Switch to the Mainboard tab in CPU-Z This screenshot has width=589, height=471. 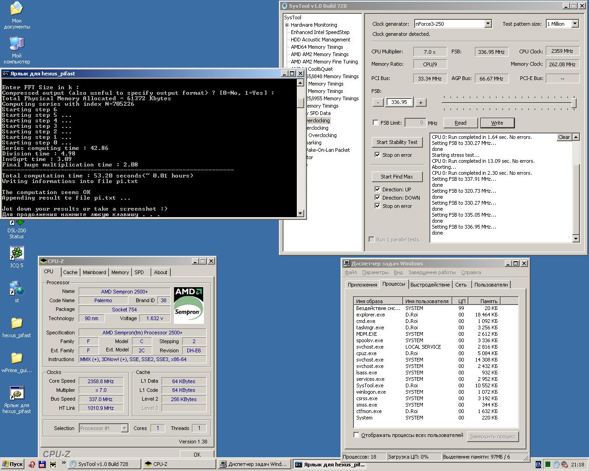point(94,272)
